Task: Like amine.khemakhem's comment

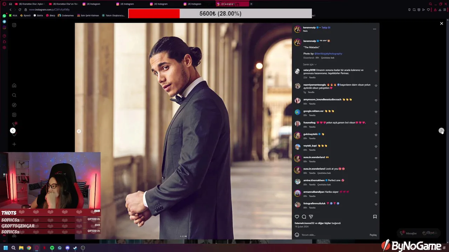Action: (376, 181)
